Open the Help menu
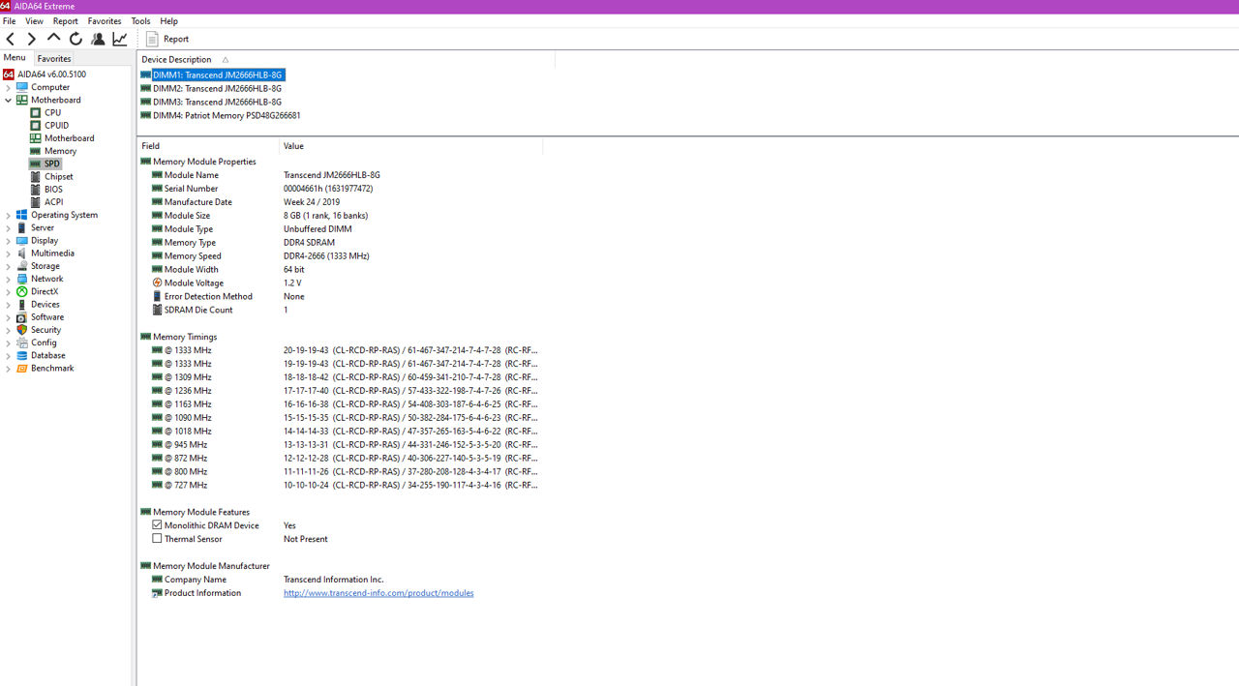The width and height of the screenshot is (1239, 686). pyautogui.click(x=168, y=20)
